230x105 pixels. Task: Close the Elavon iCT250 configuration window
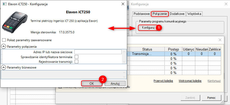coord(123,4)
